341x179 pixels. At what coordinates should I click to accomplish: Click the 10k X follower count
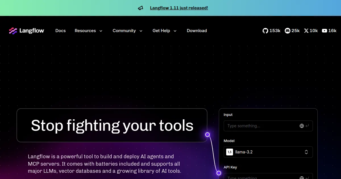click(314, 31)
